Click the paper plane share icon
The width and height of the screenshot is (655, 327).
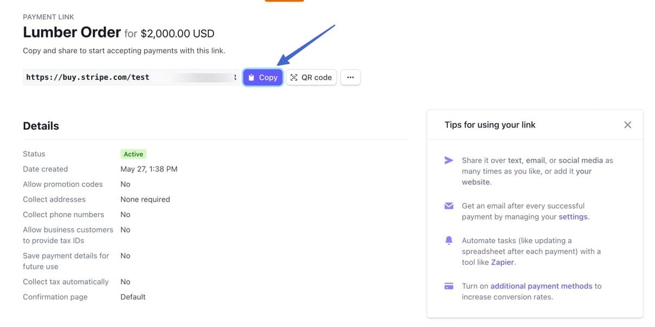pyautogui.click(x=449, y=161)
